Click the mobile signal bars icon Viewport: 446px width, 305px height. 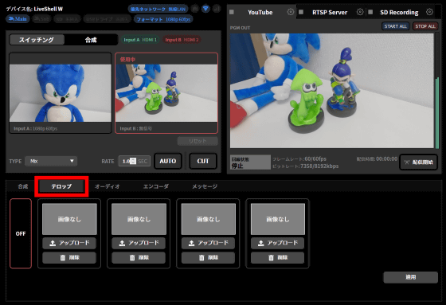coord(217,9)
